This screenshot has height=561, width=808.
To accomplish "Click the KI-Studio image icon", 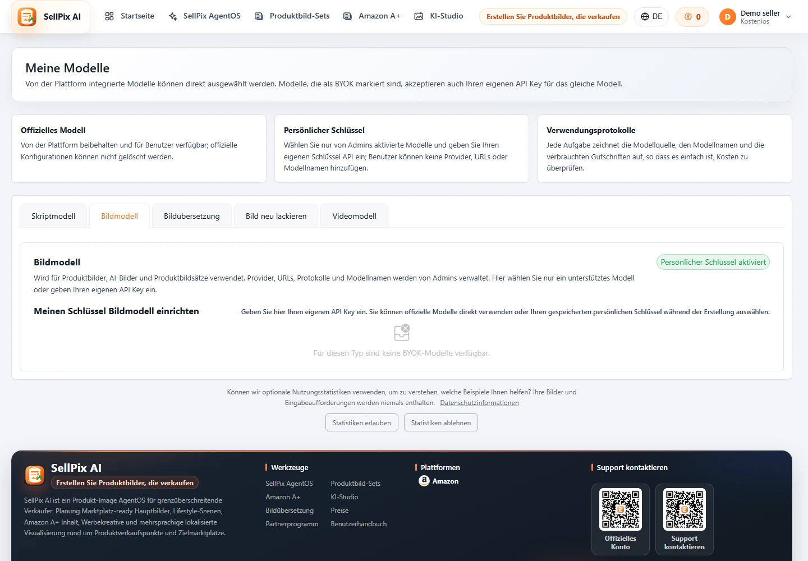I will [x=419, y=16].
